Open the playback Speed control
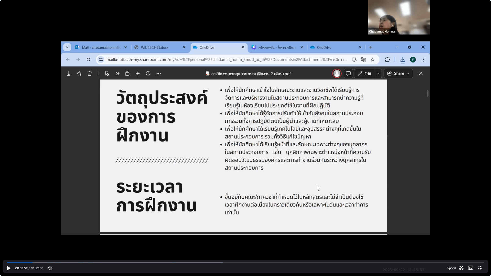 tap(451, 268)
